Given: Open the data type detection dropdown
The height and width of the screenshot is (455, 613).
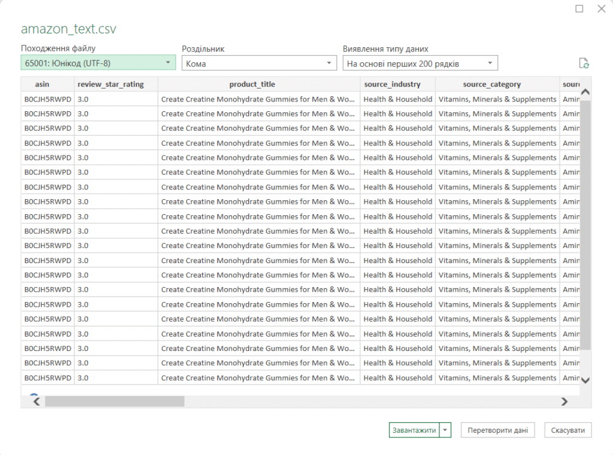Looking at the screenshot, I should (420, 63).
